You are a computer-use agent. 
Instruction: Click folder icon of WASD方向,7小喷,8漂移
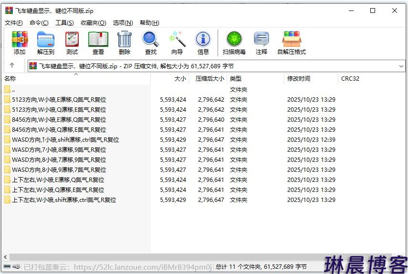[7, 149]
